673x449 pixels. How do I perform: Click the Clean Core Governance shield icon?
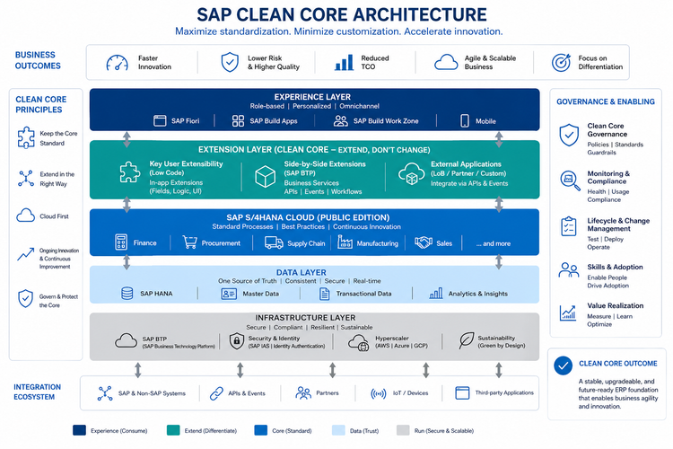[569, 135]
